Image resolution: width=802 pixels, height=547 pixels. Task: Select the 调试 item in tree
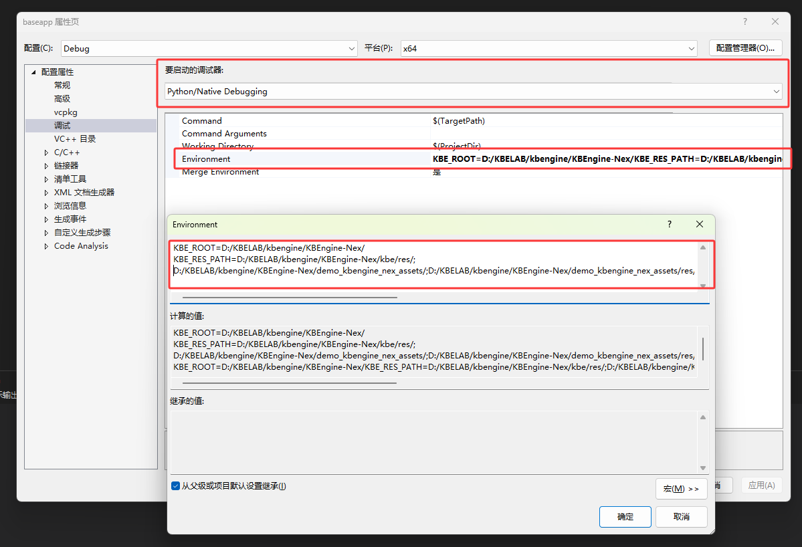point(62,126)
